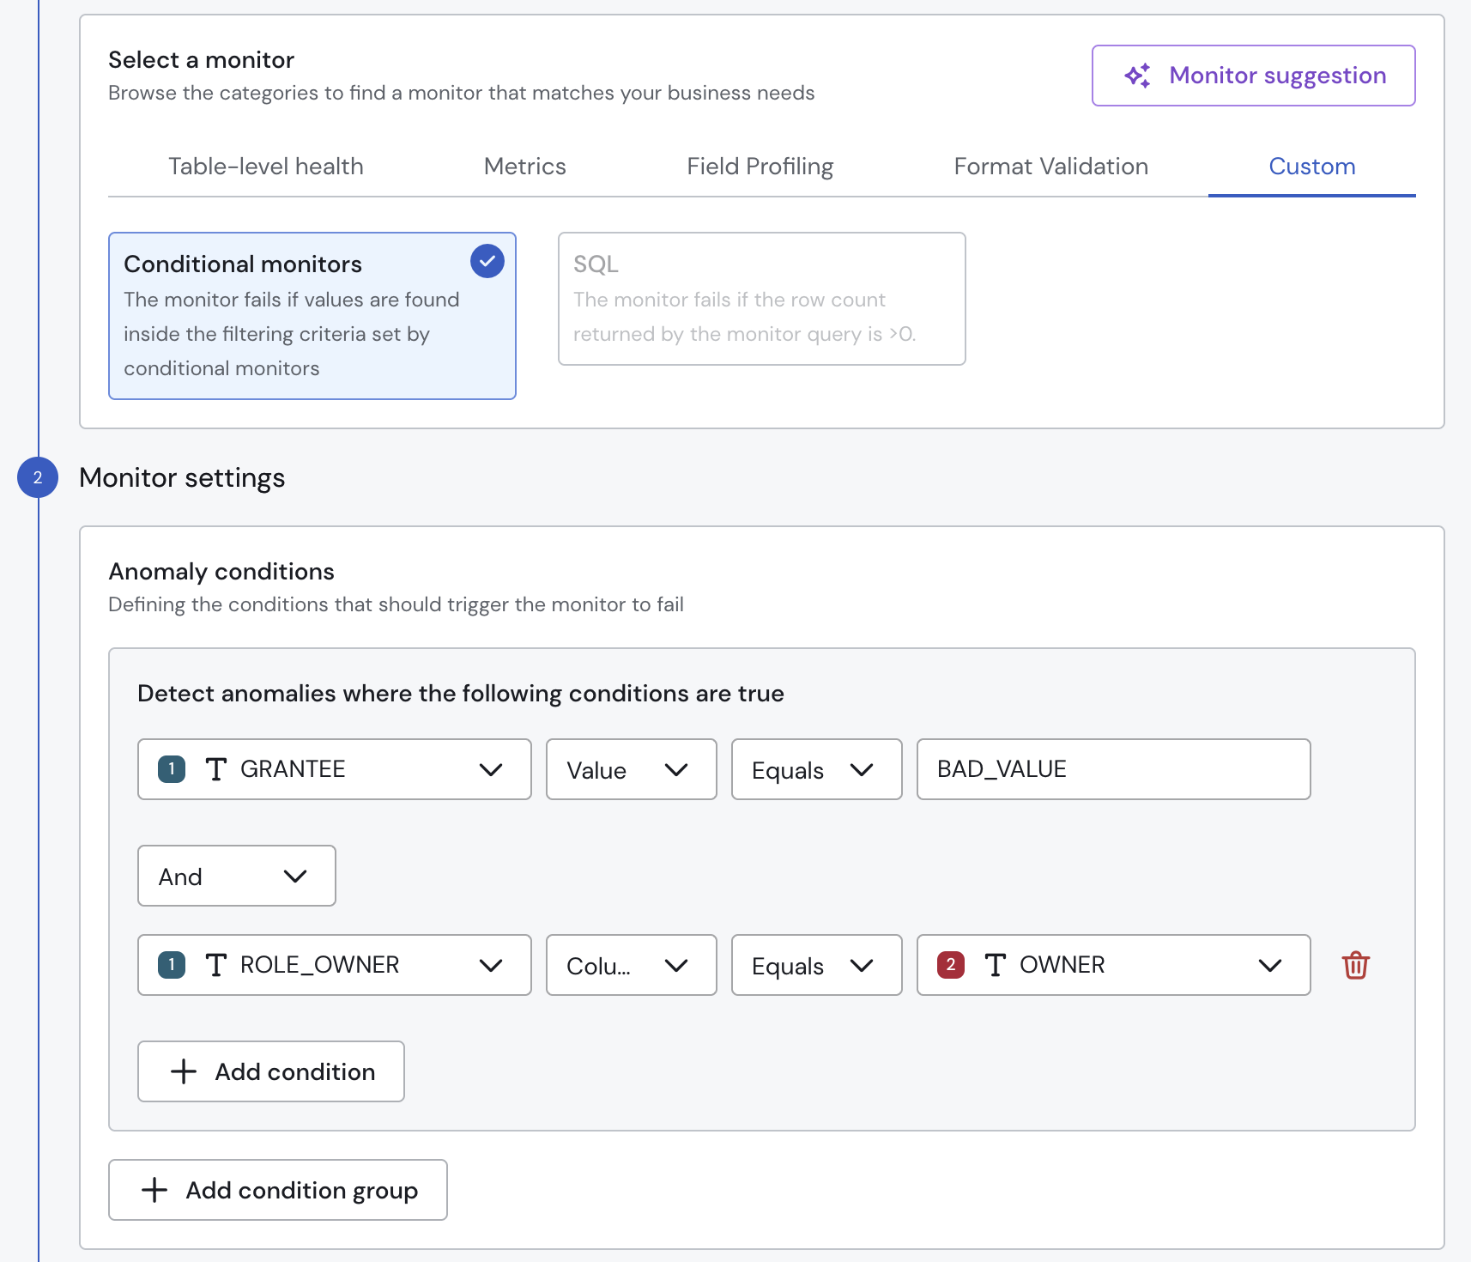1471x1262 pixels.
Task: Click the step 2 circle indicator
Action: tap(38, 477)
